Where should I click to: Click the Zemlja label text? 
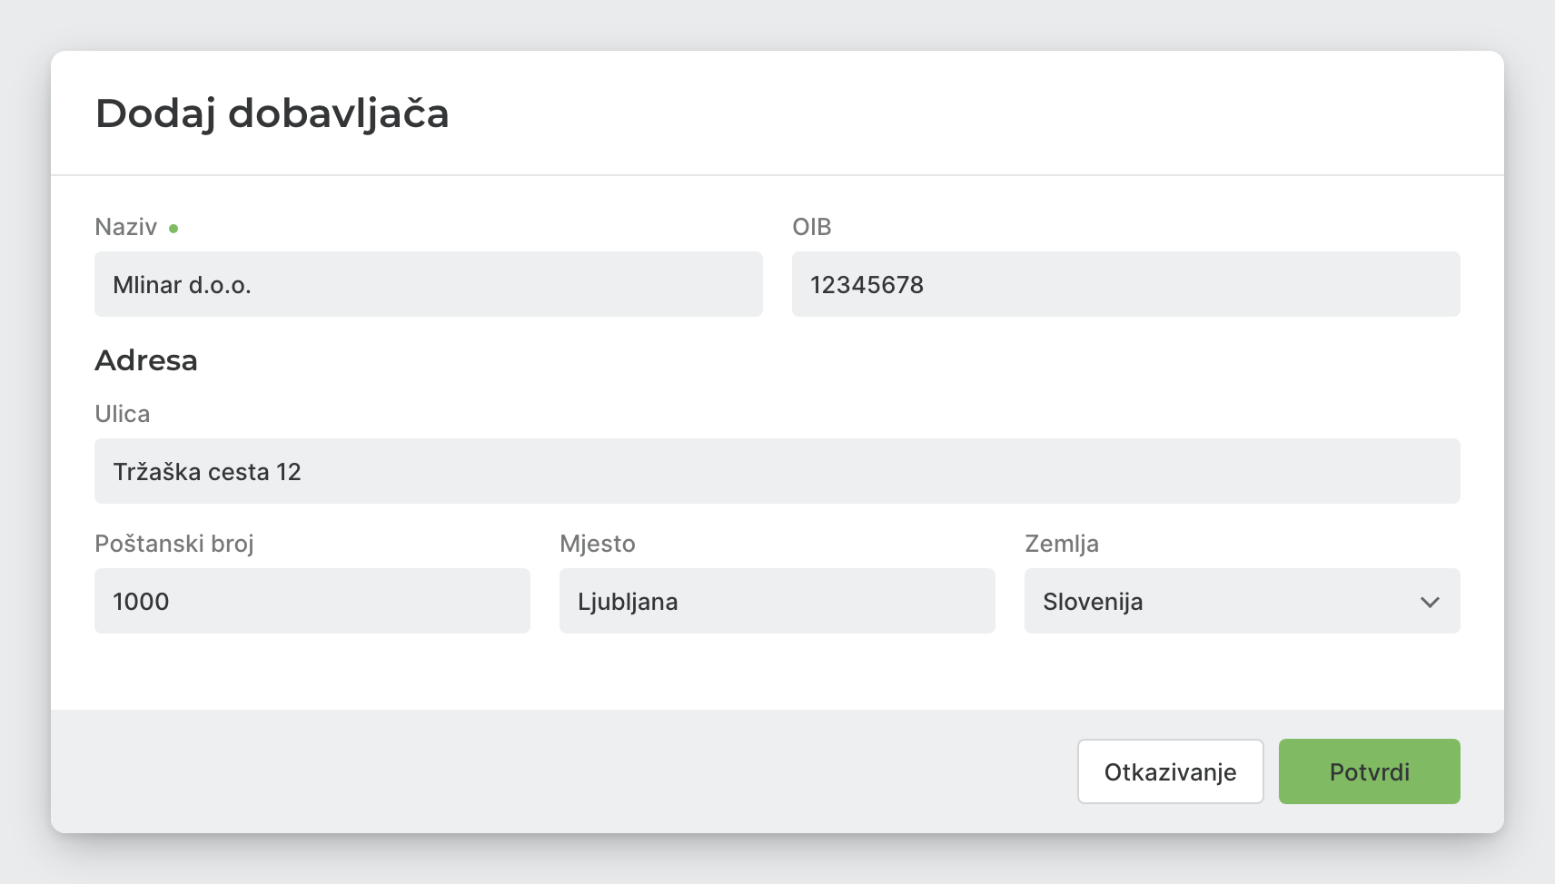[x=1062, y=544]
